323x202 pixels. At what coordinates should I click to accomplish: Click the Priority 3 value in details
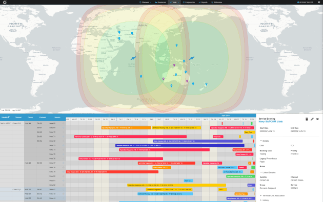click(294, 154)
